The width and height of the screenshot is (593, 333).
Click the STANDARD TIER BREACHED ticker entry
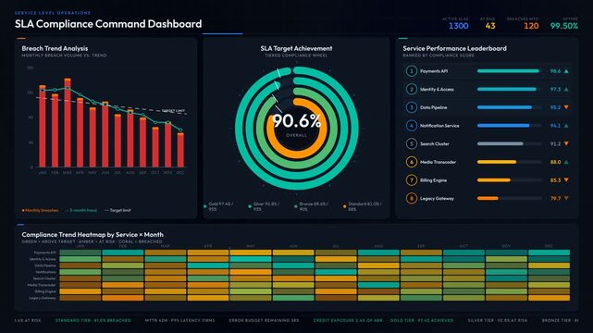[x=93, y=320]
